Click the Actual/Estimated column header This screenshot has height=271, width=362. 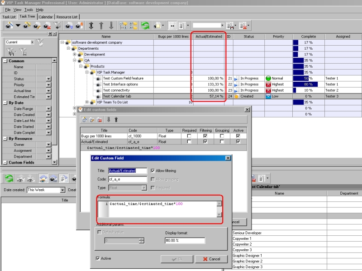pyautogui.click(x=209, y=37)
